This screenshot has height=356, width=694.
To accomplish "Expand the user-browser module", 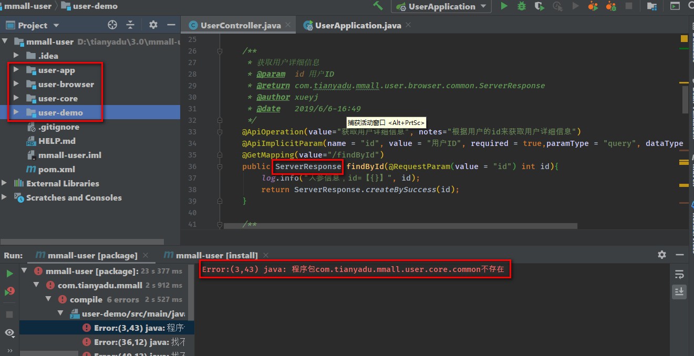I will pos(16,84).
